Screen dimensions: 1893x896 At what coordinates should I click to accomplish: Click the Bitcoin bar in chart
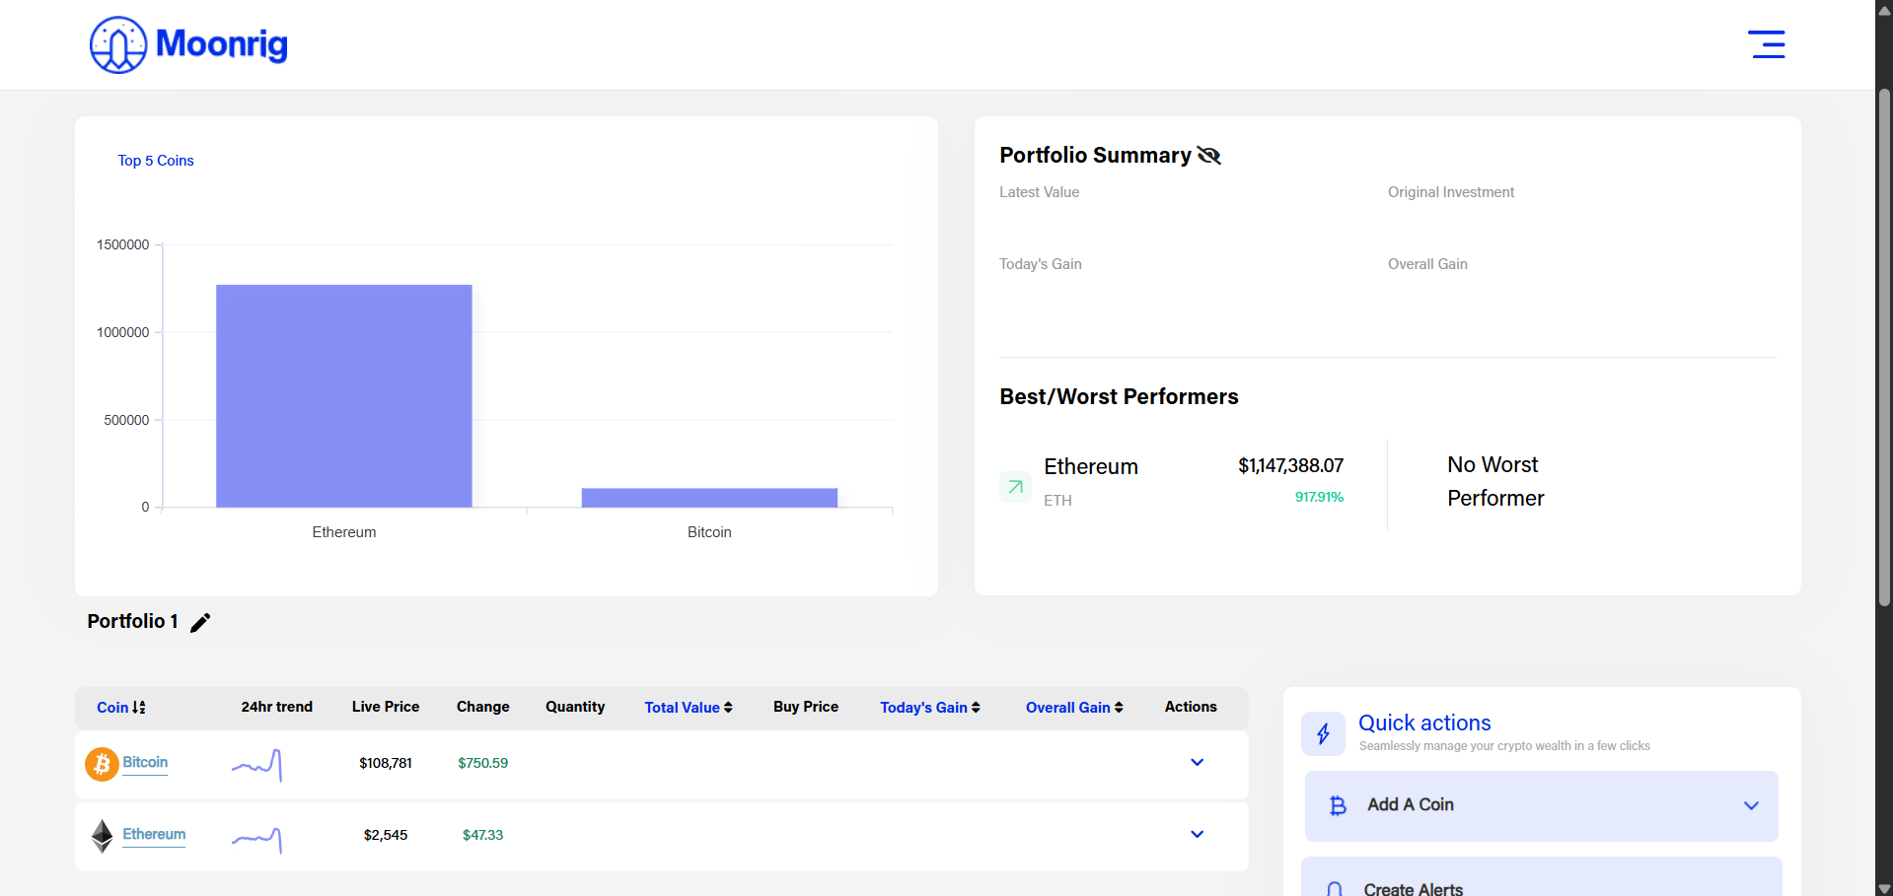pyautogui.click(x=709, y=498)
